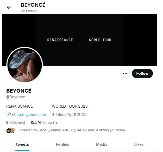The width and height of the screenshot is (163, 152).
Task: Open the shop.beyonce.com link
Action: (29, 114)
